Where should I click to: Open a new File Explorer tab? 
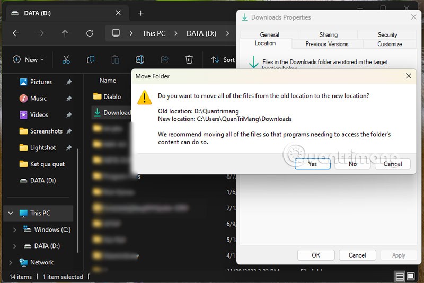140,13
